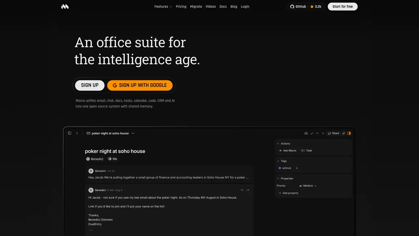Click the purple venture tag
Viewport: 419px width, 236px height.
[x=285, y=168]
